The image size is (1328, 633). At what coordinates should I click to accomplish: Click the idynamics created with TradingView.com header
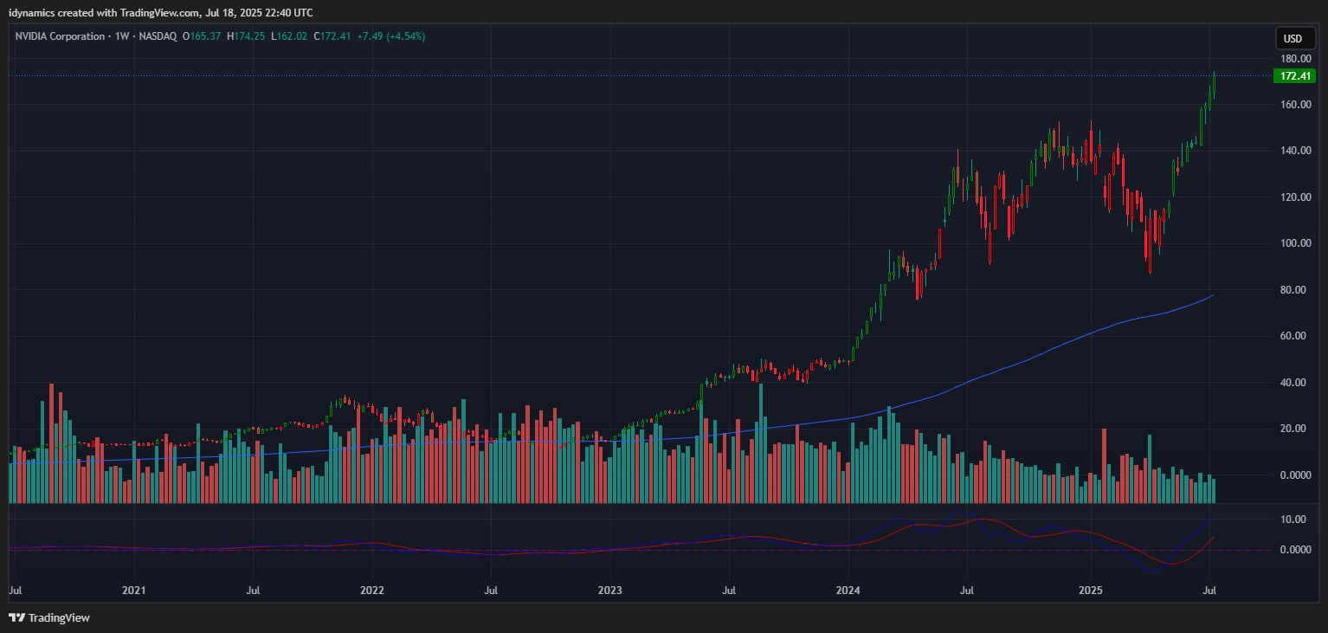pyautogui.click(x=161, y=12)
